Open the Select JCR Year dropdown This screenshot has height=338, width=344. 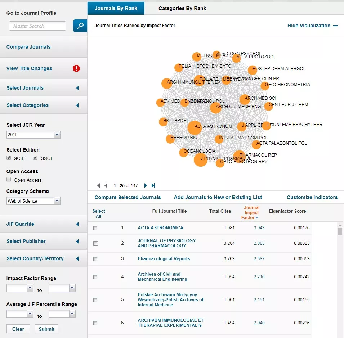point(33,135)
